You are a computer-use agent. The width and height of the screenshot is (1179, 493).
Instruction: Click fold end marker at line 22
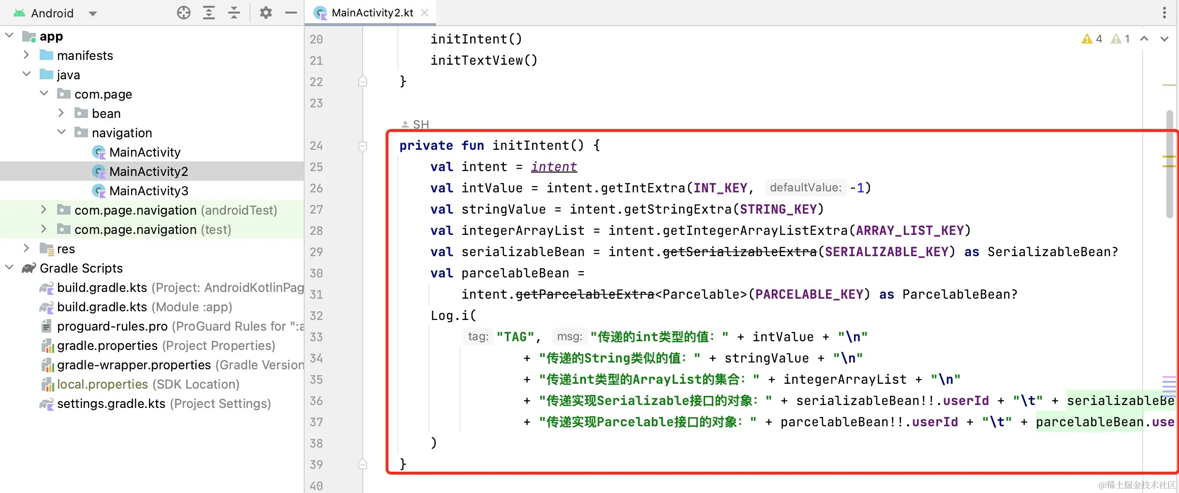click(x=363, y=81)
